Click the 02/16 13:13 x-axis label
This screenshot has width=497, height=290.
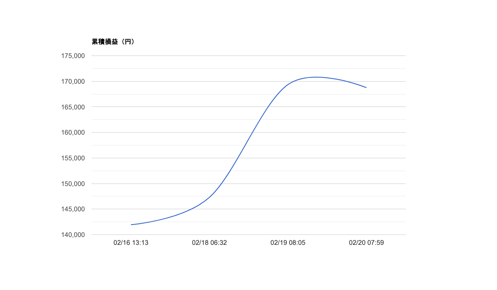tap(131, 243)
